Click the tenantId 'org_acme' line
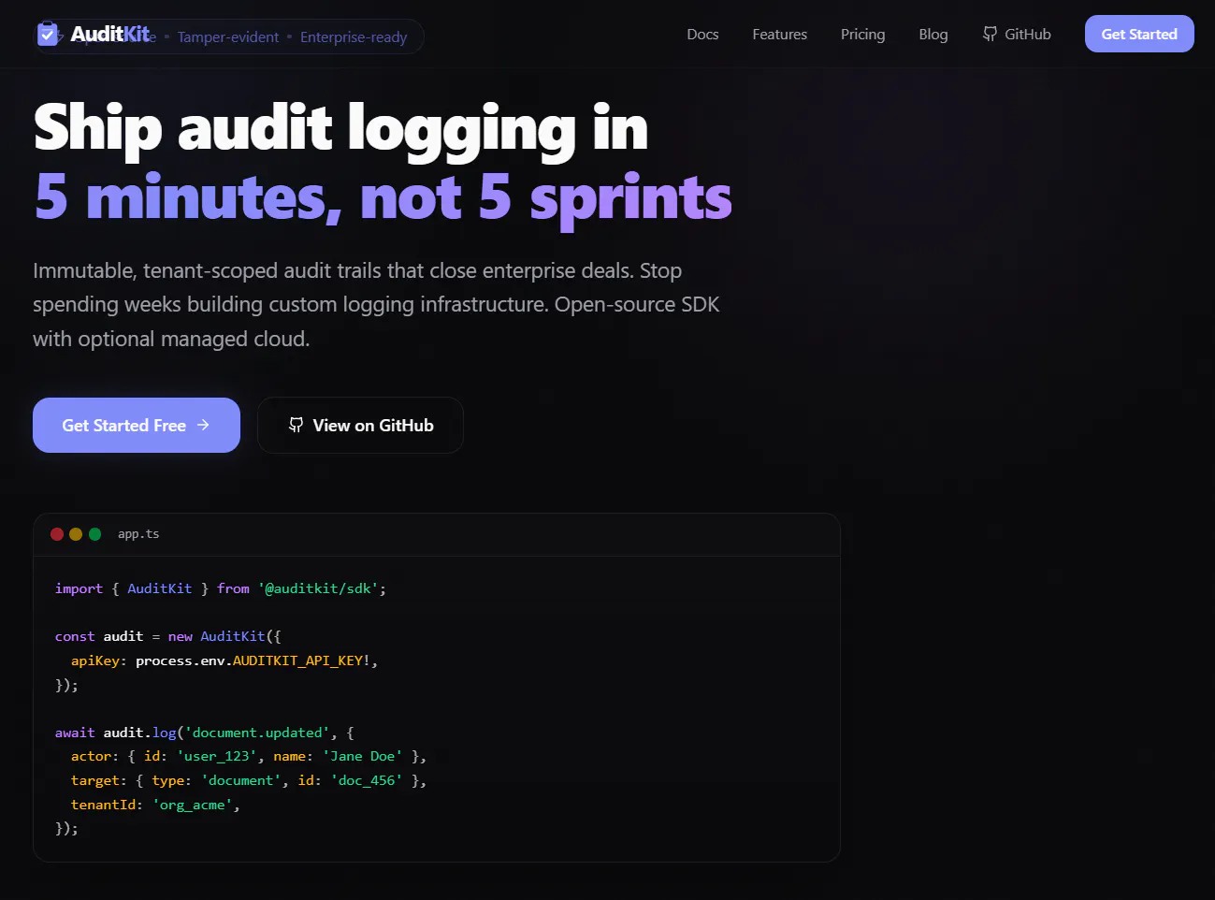1215x900 pixels. tap(155, 805)
